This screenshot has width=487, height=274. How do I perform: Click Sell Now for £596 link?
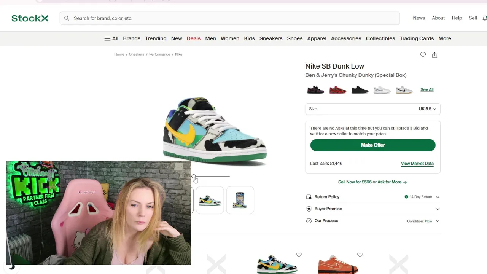(372, 182)
